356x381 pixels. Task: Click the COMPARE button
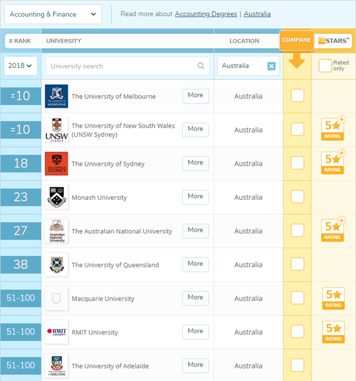click(x=296, y=40)
